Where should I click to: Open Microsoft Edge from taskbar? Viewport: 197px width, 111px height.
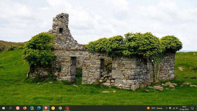pos(39,108)
